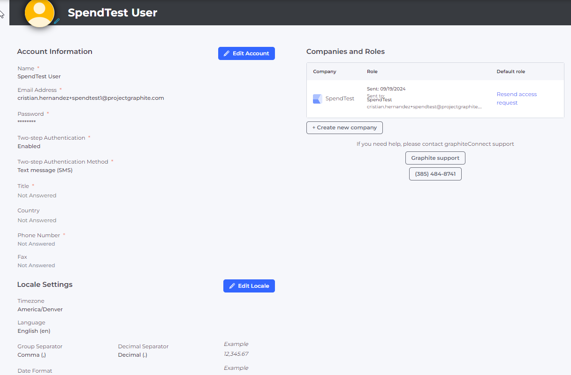Contact Graphite support via button

click(435, 158)
